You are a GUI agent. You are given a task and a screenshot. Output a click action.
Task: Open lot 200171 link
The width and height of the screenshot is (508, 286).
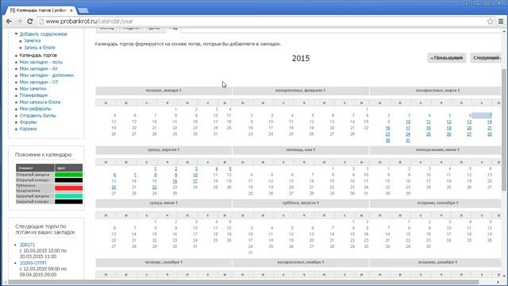click(x=27, y=245)
